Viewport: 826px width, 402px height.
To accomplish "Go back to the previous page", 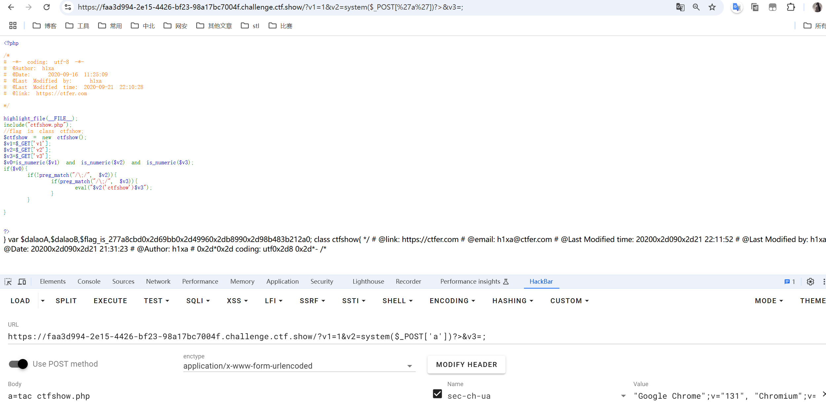I will coord(11,7).
